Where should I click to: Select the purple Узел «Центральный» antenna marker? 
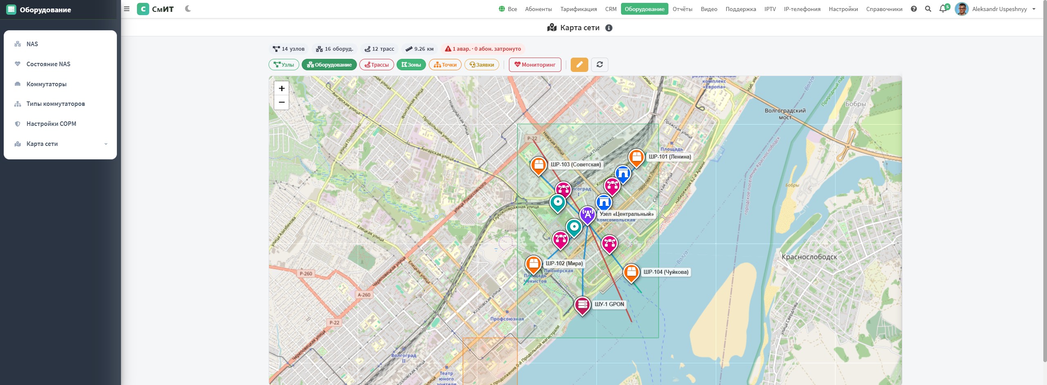tap(587, 215)
